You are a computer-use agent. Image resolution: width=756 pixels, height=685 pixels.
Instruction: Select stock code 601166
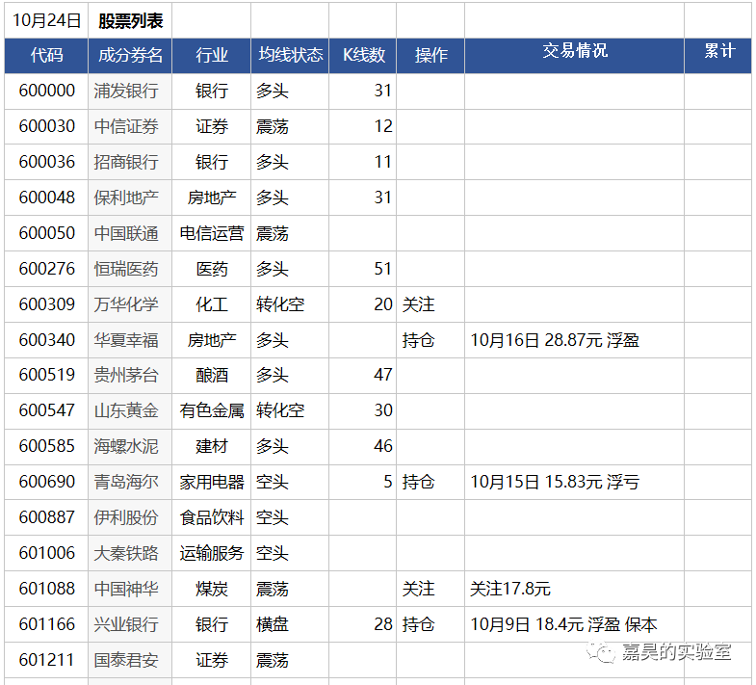click(x=46, y=624)
